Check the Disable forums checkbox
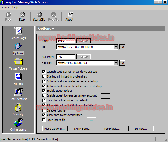The height and width of the screenshot is (142, 168). pos(44,110)
